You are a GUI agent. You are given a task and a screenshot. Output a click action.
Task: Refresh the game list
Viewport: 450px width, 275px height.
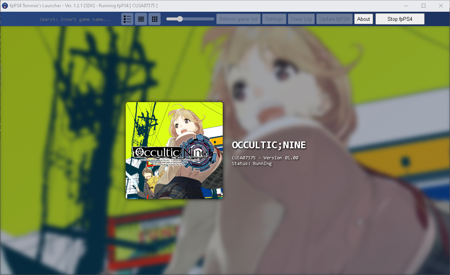(x=238, y=19)
